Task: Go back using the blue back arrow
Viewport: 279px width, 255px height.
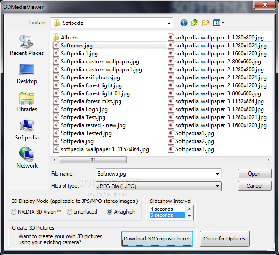Action: click(184, 23)
